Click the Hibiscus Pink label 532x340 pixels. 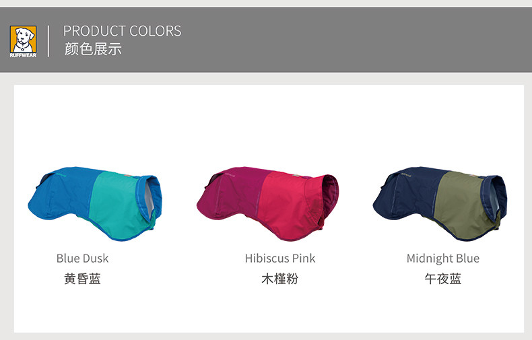click(280, 259)
